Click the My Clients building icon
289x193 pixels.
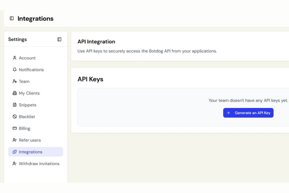tap(14, 93)
